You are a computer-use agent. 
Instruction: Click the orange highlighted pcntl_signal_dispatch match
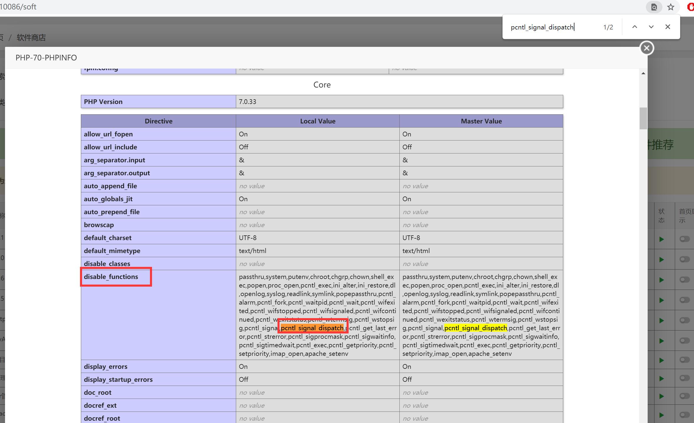(312, 328)
